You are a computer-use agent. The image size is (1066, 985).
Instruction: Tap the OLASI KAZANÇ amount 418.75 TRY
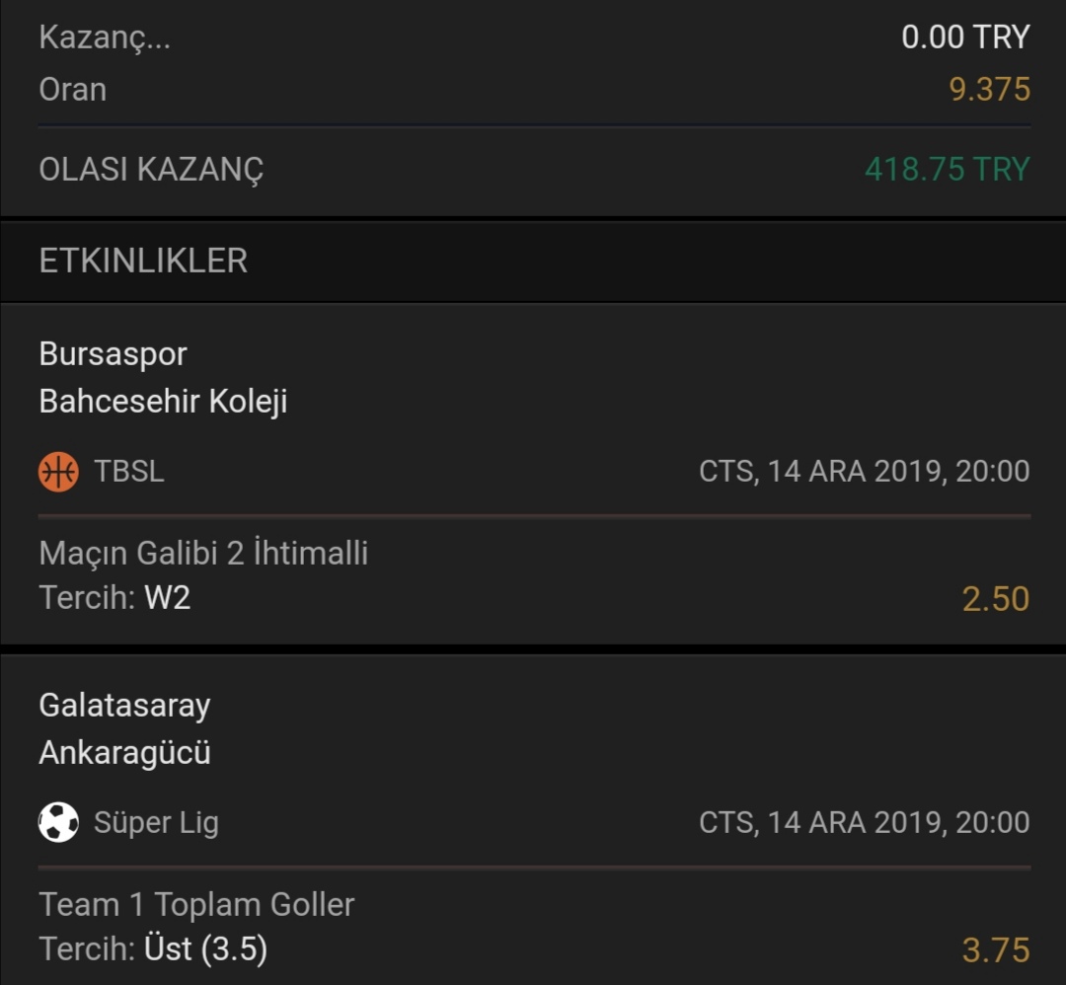[x=947, y=169]
